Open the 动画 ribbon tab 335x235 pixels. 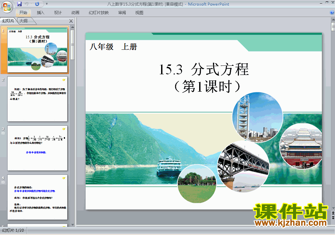(75, 12)
